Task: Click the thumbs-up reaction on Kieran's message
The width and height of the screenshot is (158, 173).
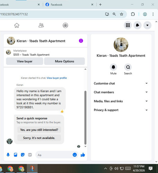Action: click(x=62, y=111)
